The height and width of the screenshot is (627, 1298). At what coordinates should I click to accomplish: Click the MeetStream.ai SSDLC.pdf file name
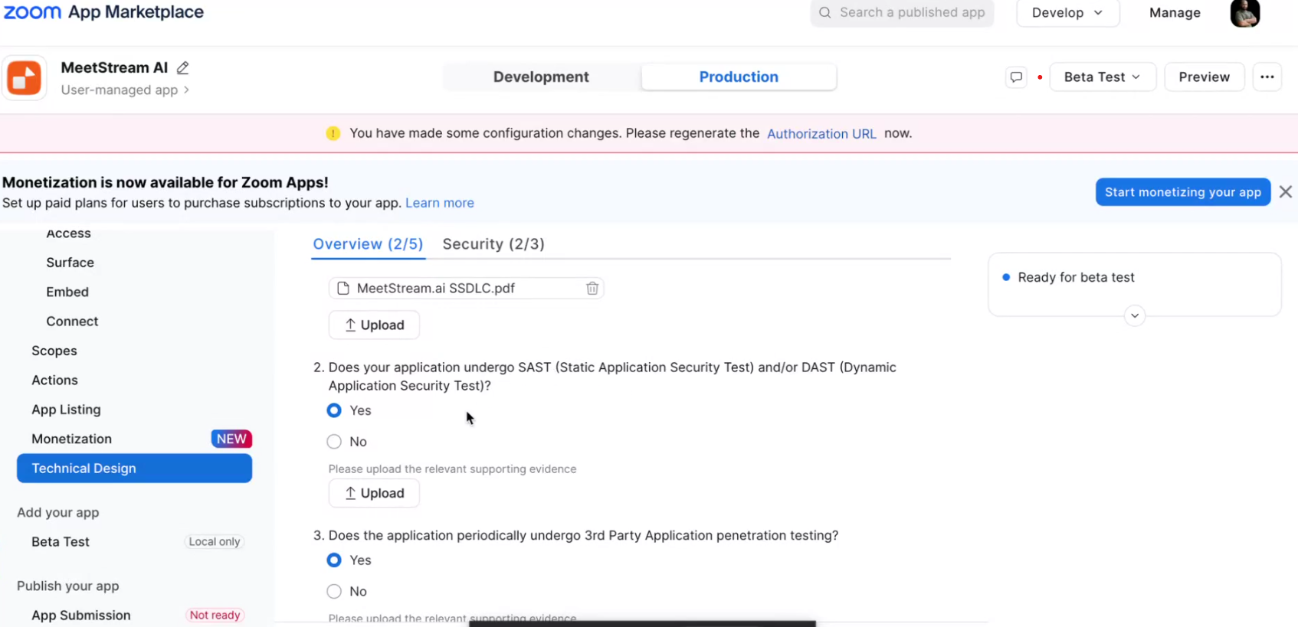point(435,289)
